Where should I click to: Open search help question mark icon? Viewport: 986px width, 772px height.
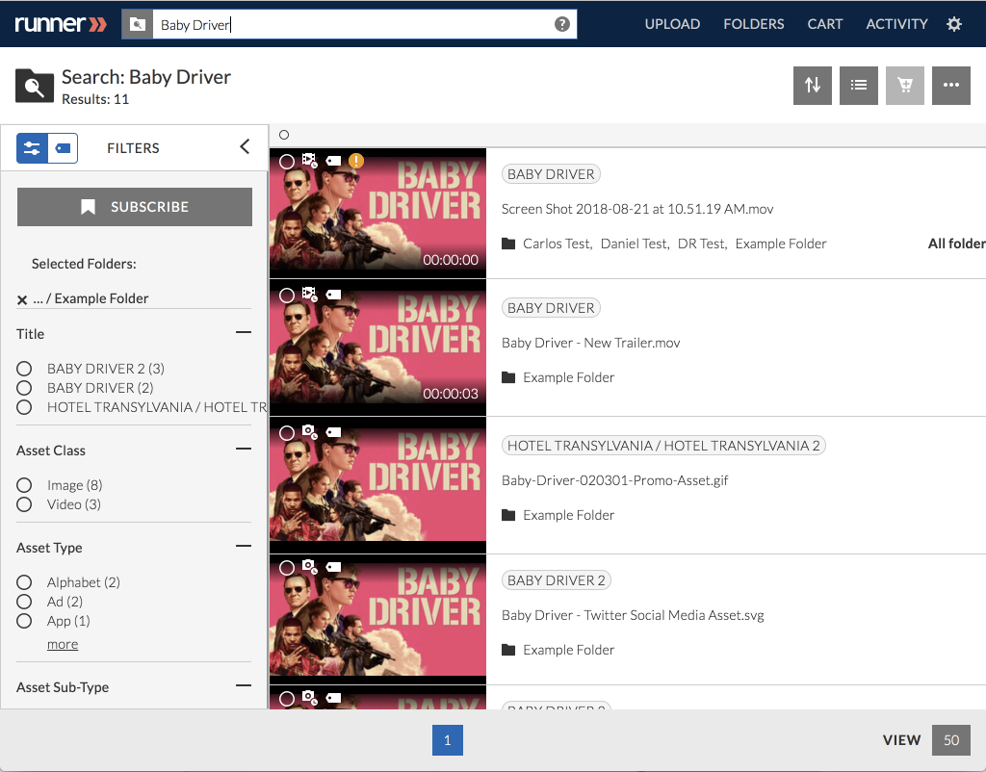click(x=561, y=24)
